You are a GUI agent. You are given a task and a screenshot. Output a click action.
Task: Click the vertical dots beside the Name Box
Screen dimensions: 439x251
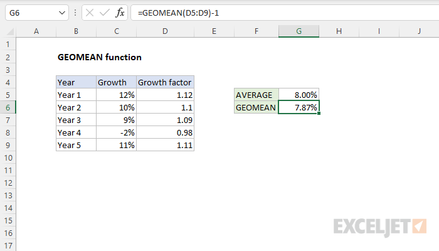(x=75, y=13)
